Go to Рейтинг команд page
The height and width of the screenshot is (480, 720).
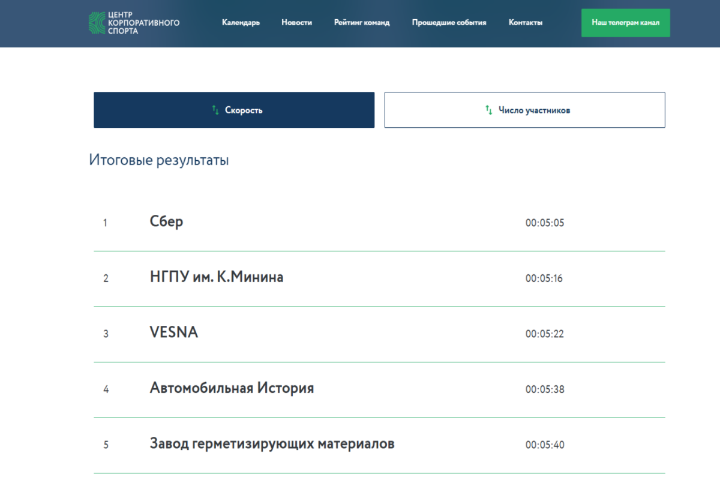point(362,23)
